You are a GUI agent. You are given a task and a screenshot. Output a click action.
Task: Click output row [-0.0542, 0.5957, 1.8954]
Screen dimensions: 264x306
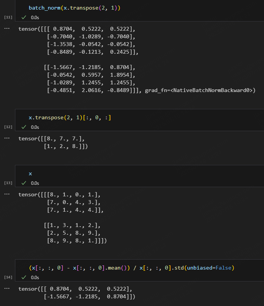(91, 75)
